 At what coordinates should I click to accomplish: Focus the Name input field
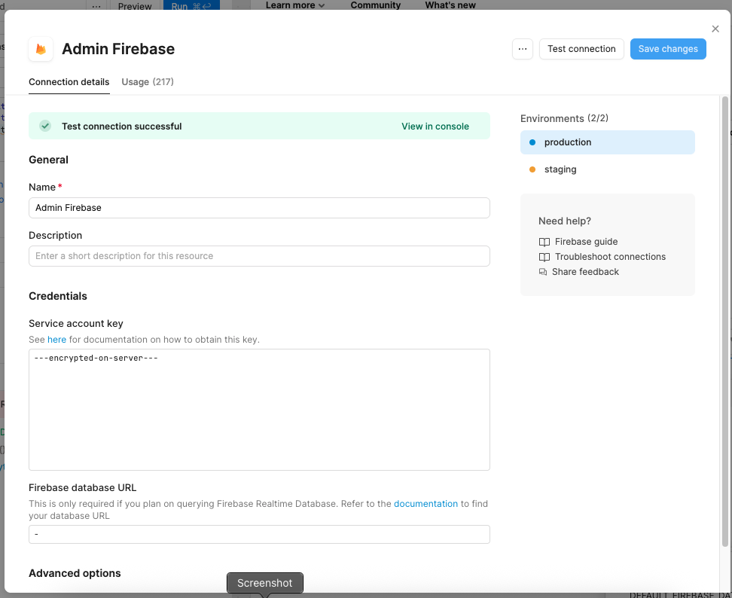click(x=259, y=208)
